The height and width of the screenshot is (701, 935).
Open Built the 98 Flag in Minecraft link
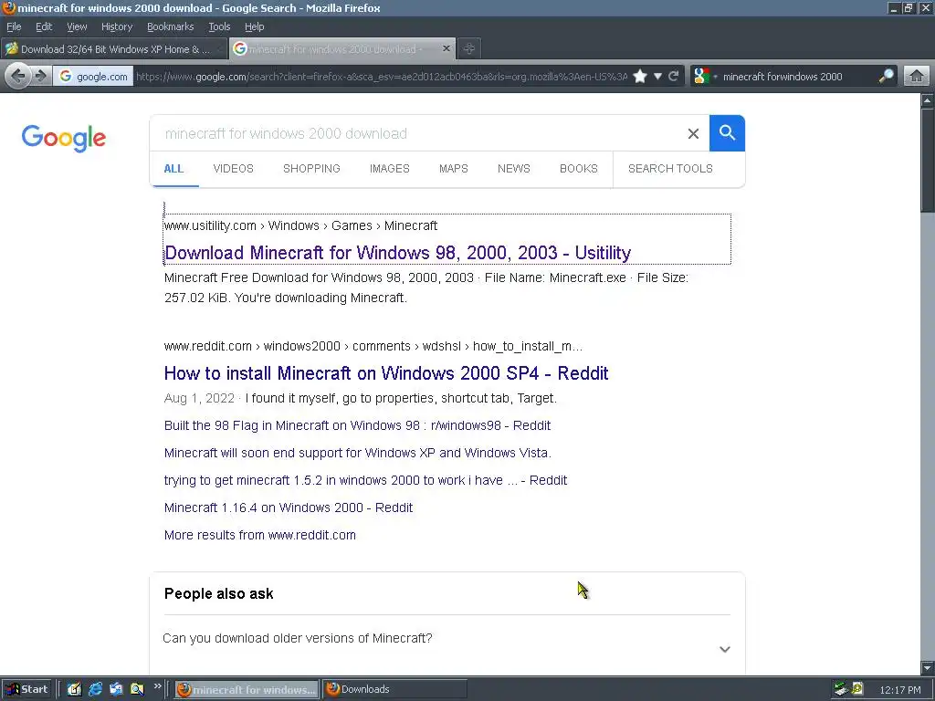[357, 425]
